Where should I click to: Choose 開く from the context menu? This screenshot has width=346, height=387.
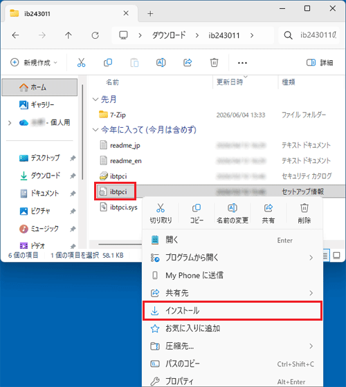click(x=233, y=240)
